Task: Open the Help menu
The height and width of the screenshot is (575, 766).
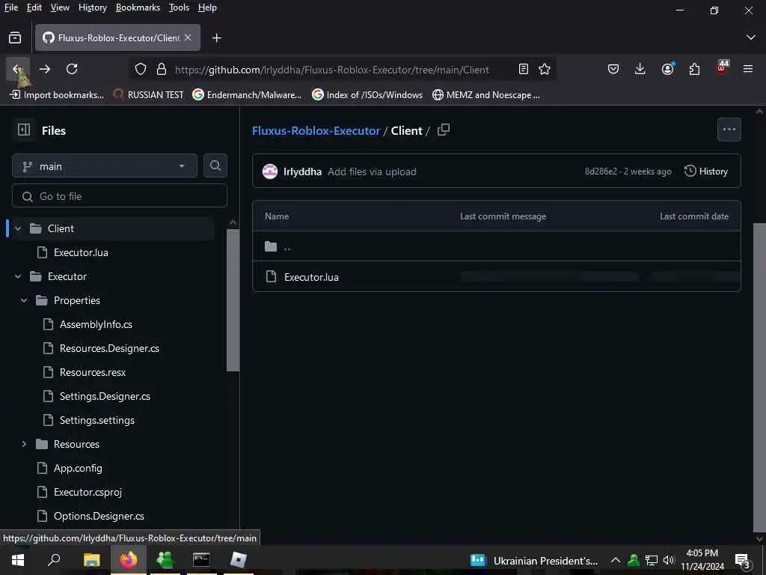Action: [x=207, y=7]
